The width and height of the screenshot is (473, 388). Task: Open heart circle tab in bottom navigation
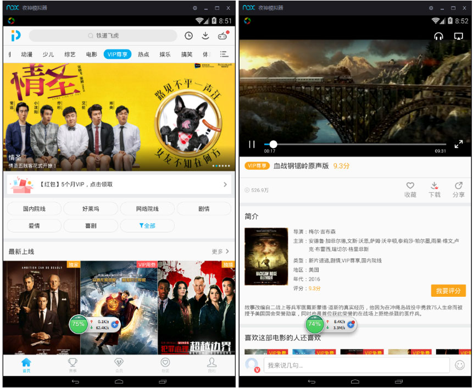[165, 364]
